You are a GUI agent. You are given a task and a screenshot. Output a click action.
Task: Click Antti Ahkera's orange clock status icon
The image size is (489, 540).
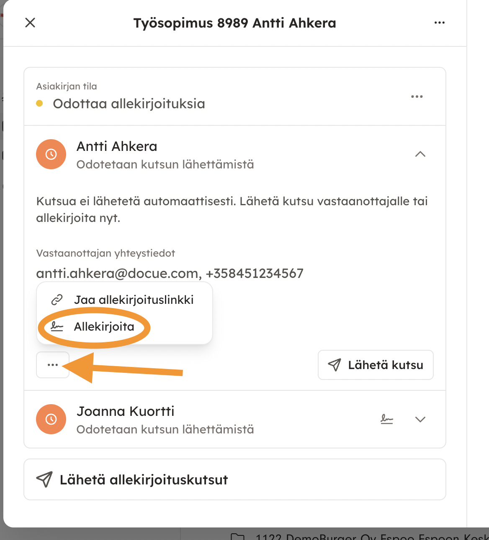pos(51,154)
